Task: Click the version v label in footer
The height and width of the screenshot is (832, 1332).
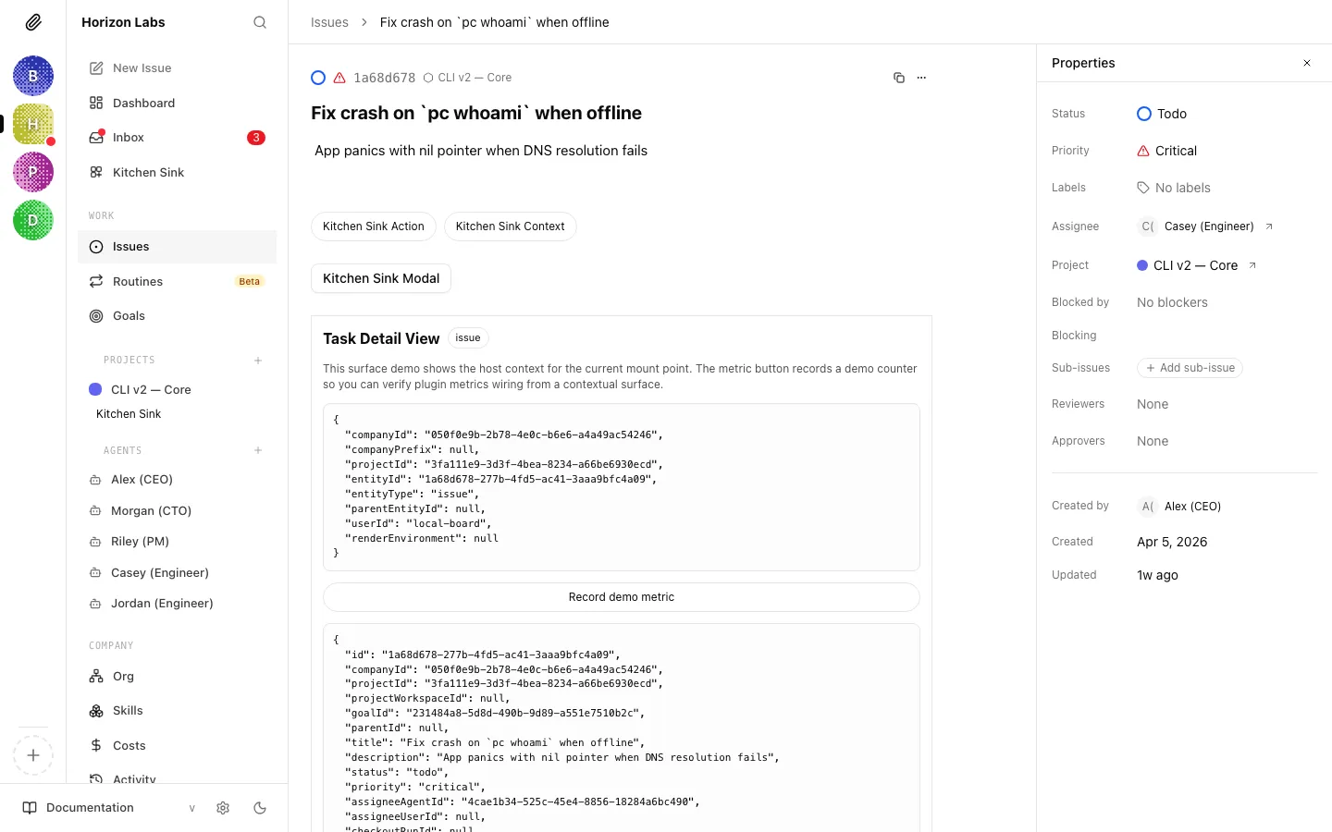Action: (x=192, y=808)
